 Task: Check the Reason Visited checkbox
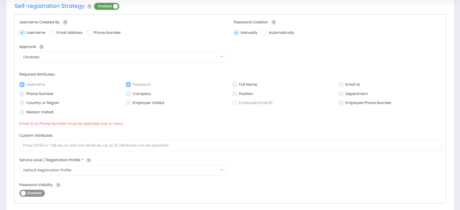tap(22, 112)
